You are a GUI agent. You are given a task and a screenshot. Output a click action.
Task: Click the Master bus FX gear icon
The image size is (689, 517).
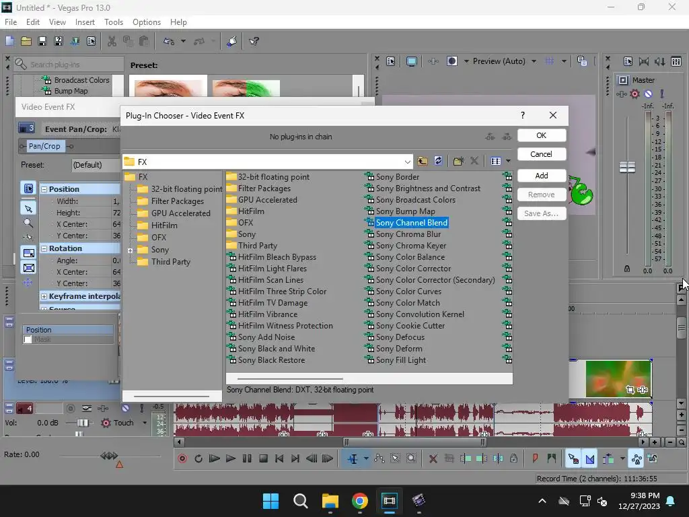pyautogui.click(x=634, y=94)
